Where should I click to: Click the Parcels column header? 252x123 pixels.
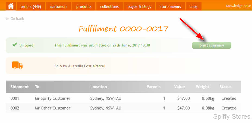pyautogui.click(x=153, y=87)
